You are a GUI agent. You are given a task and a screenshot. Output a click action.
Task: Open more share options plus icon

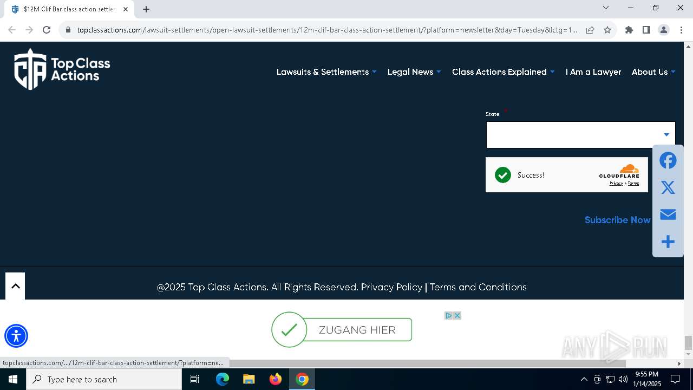pos(668,242)
